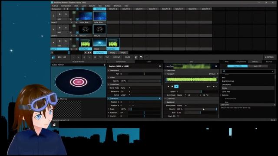
Task: Halve BPM with /2 button
Action: [x=95, y=57]
